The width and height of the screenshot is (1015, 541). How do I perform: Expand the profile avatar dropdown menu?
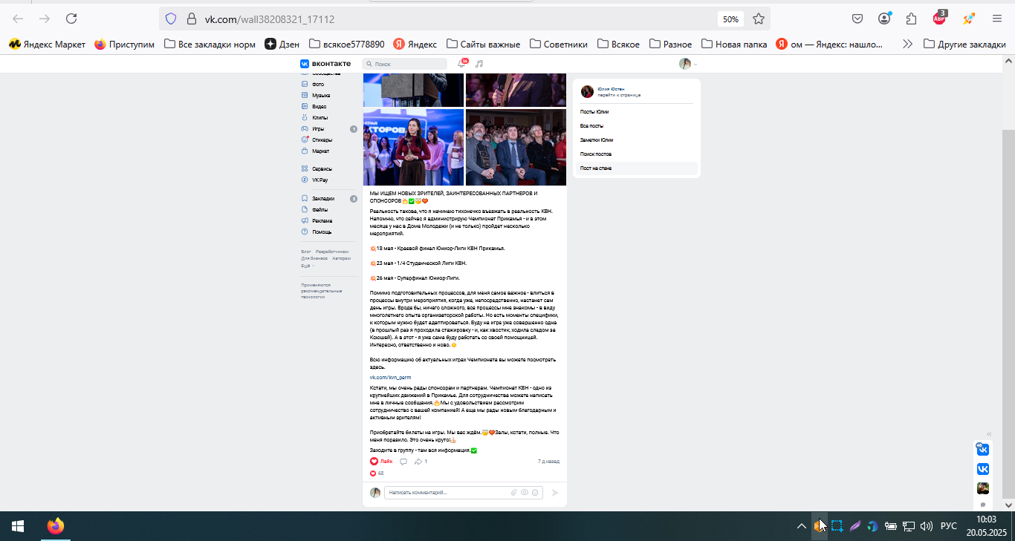688,64
